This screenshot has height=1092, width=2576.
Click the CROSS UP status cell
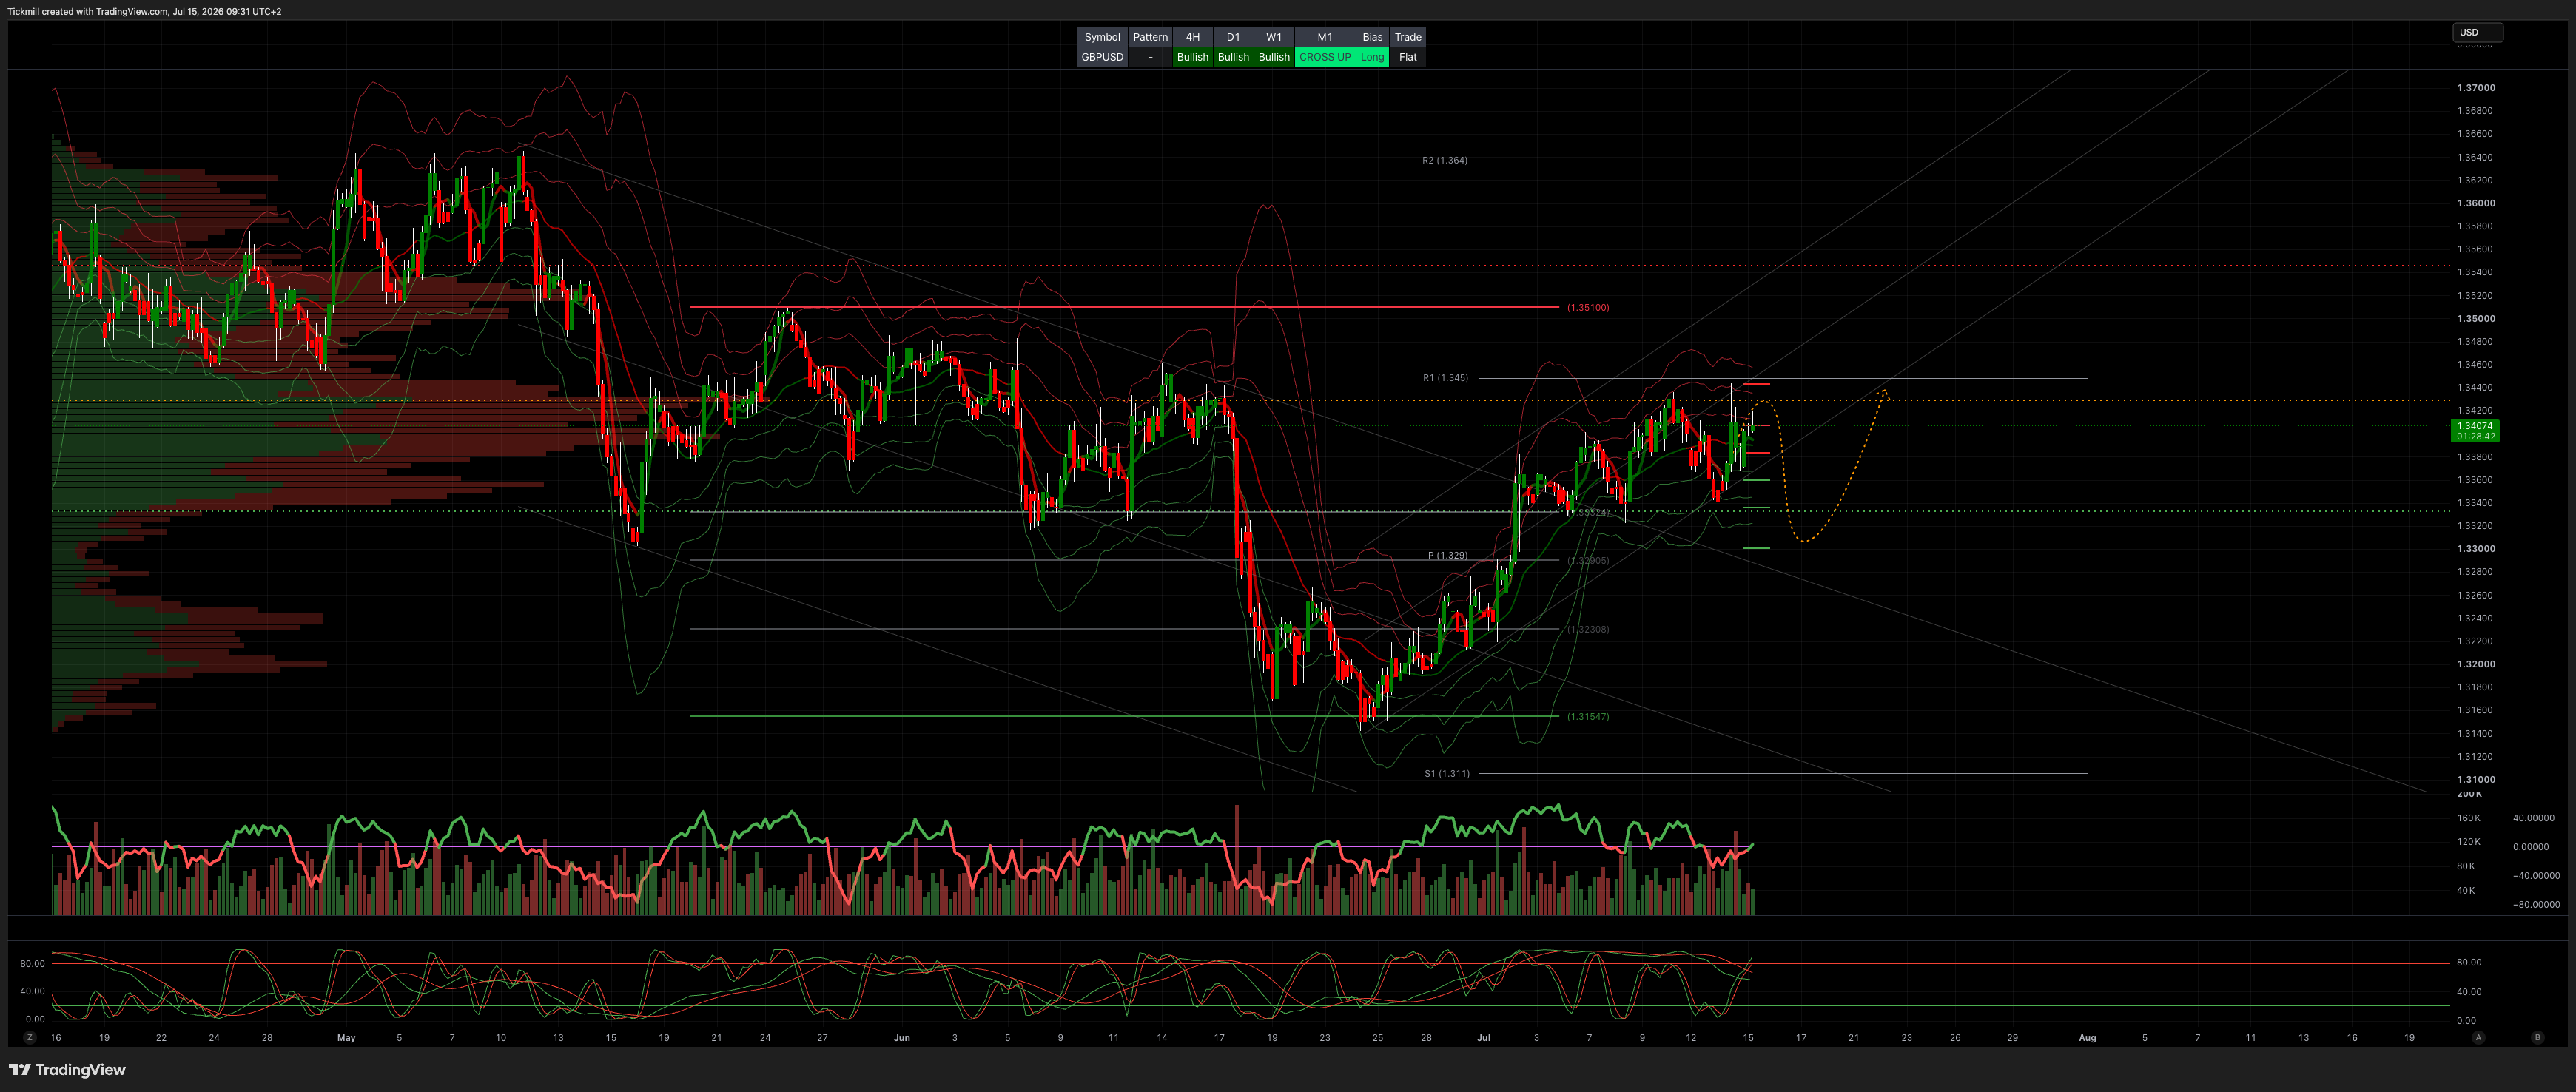pyautogui.click(x=1325, y=57)
